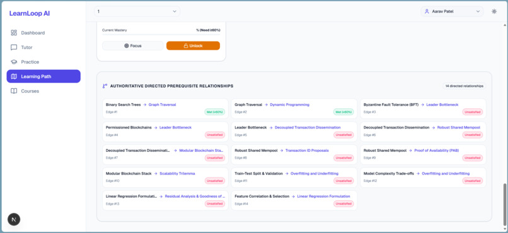Image resolution: width=508 pixels, height=233 pixels.
Task: Click the orange Unlock button
Action: click(193, 45)
